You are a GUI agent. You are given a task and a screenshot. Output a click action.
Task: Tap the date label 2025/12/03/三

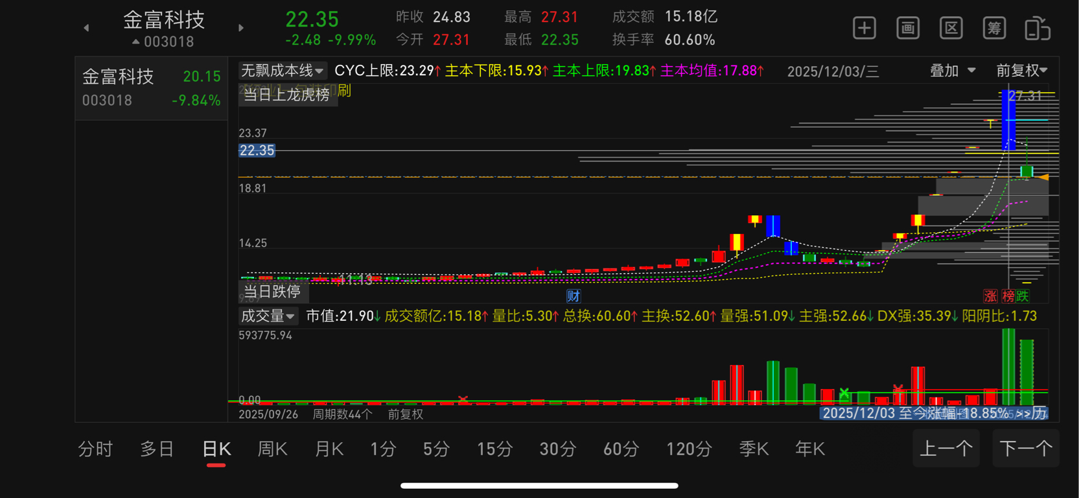tap(833, 71)
